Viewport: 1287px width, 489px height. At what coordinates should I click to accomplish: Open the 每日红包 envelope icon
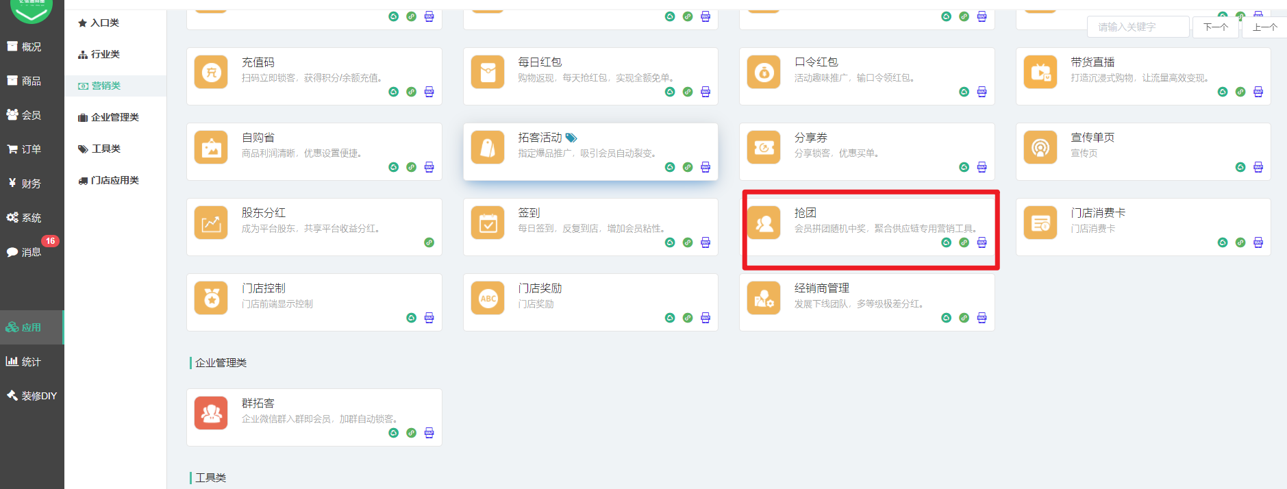pos(488,72)
